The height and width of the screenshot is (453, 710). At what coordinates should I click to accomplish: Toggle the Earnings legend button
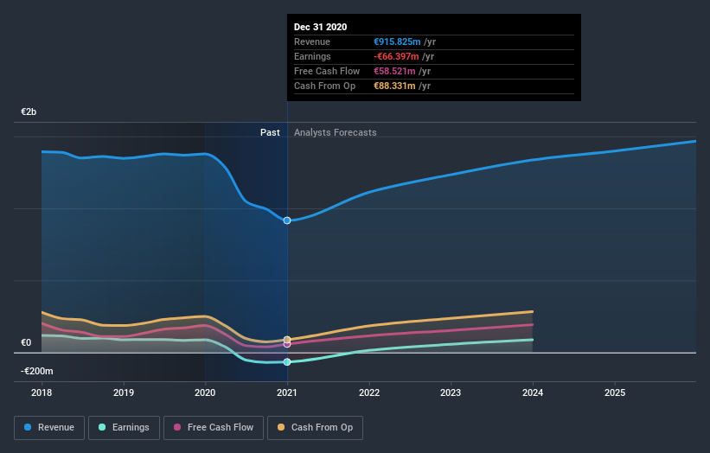124,428
